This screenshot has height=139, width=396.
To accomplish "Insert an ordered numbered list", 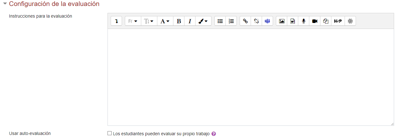I will pyautogui.click(x=231, y=21).
